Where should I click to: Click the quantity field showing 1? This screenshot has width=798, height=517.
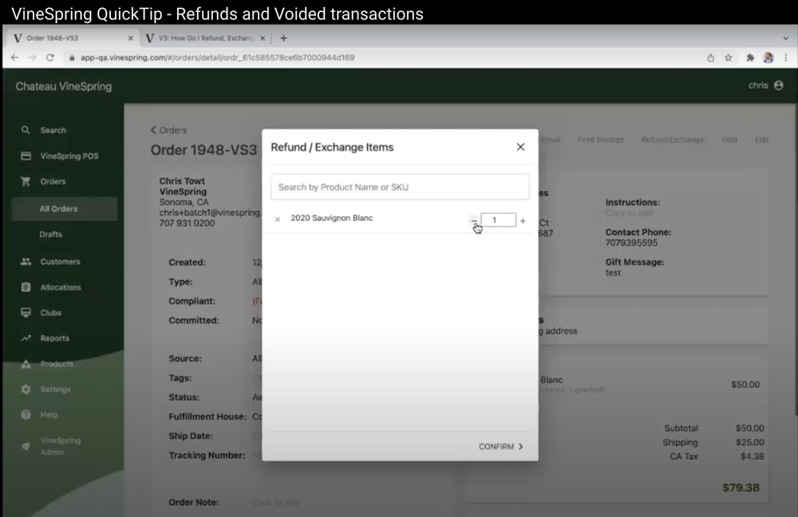(x=498, y=220)
